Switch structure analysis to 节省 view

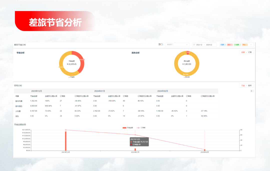pos(243,85)
